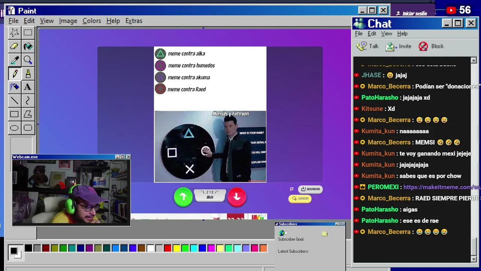This screenshot has height=271, width=481.
Task: Choose the triangle option 'meme contra alka'
Action: (x=180, y=53)
